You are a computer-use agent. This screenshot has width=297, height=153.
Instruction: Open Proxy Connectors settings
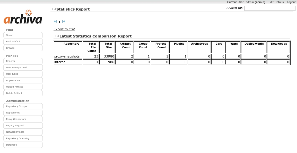[x=23, y=119]
